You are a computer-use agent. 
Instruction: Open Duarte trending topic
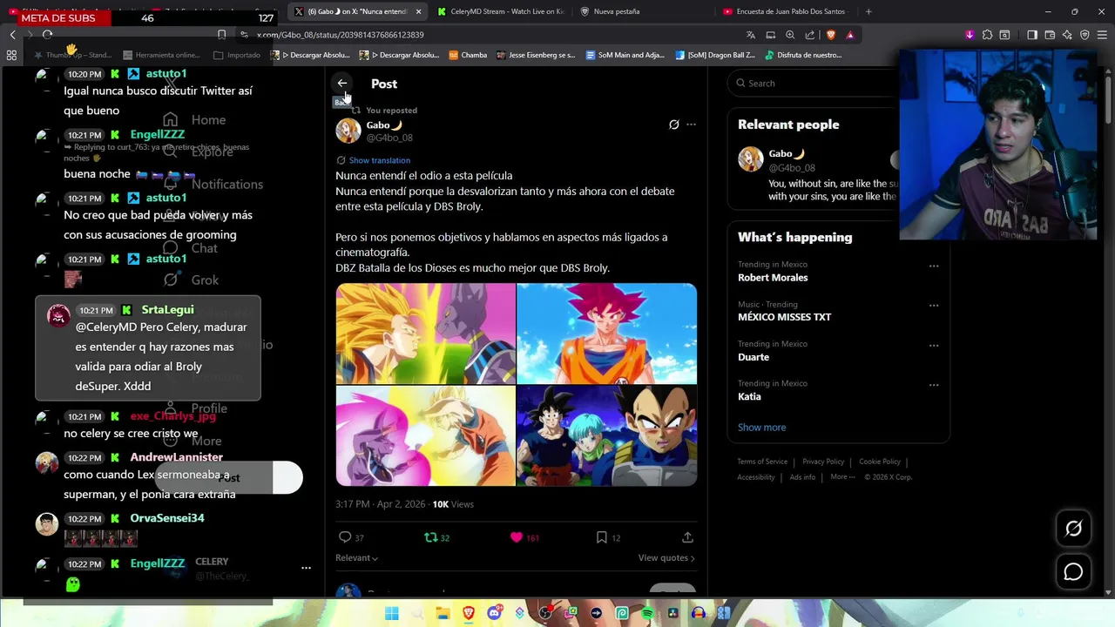click(x=753, y=357)
